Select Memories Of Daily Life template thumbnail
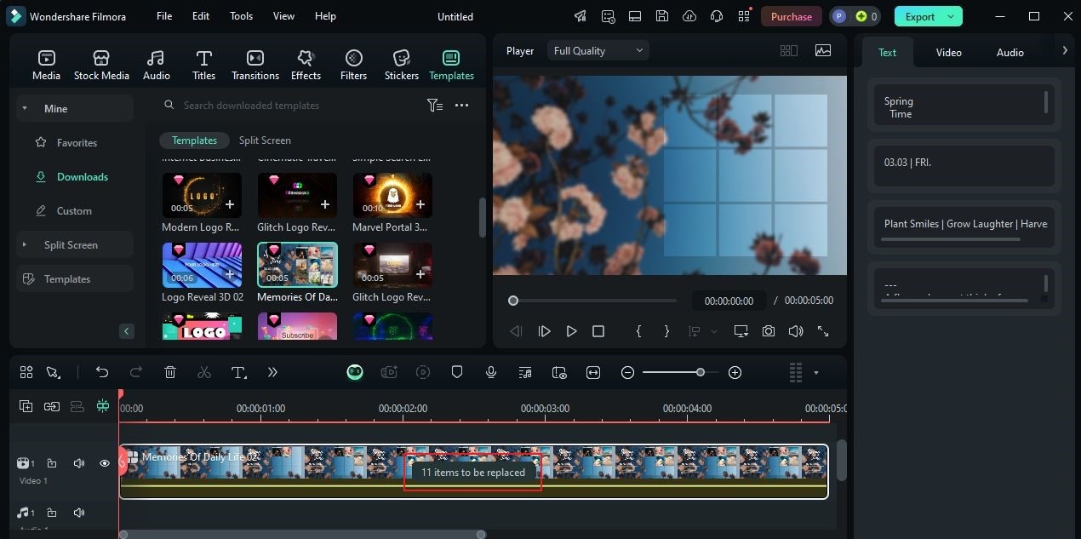The height and width of the screenshot is (539, 1081). point(297,265)
